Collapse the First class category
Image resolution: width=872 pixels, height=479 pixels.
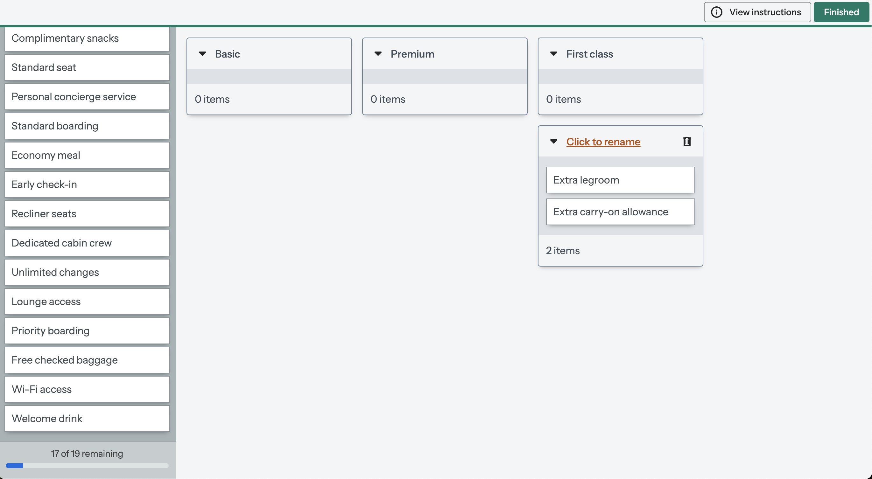[x=554, y=54]
